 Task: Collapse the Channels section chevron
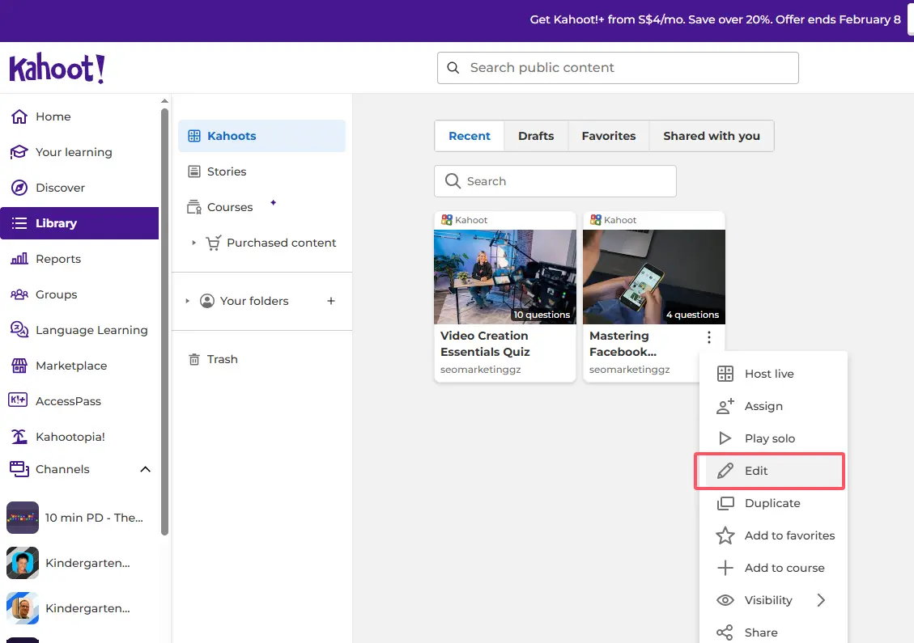tap(145, 469)
